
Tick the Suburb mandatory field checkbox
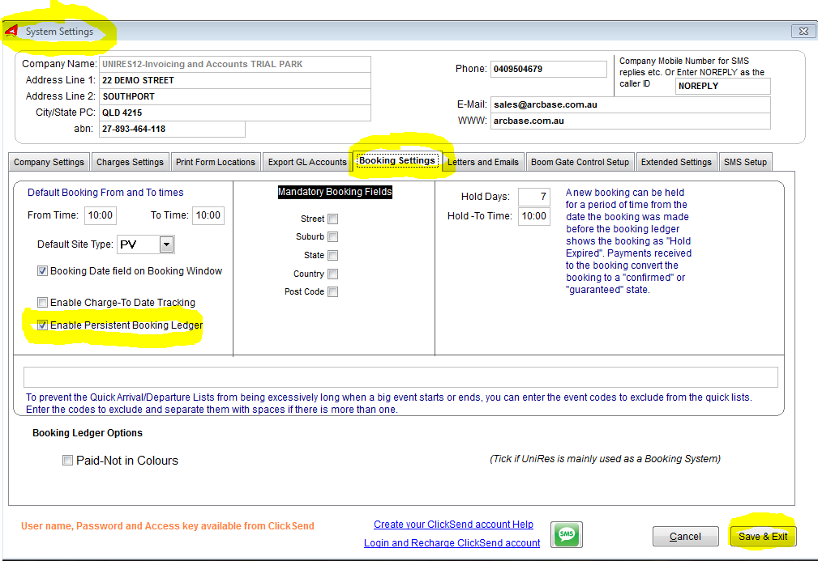pos(333,236)
